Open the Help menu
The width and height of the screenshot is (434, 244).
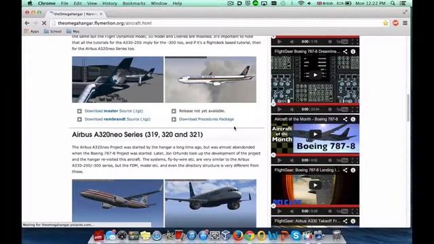[177, 3]
